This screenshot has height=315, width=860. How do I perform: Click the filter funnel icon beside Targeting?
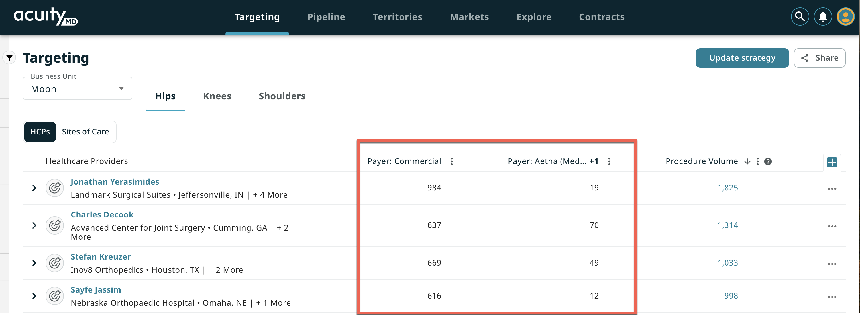tap(10, 58)
